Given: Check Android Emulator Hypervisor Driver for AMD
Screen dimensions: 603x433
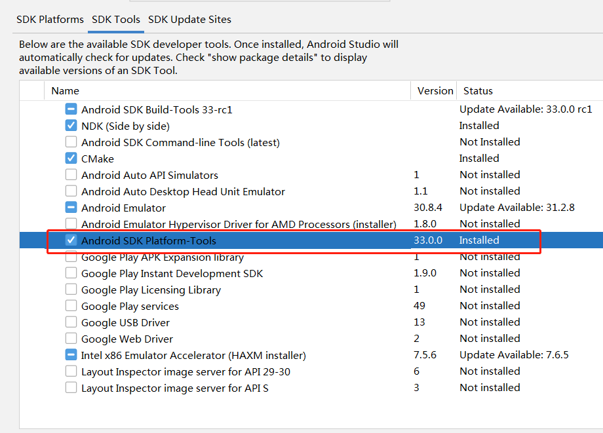Looking at the screenshot, I should 71,223.
